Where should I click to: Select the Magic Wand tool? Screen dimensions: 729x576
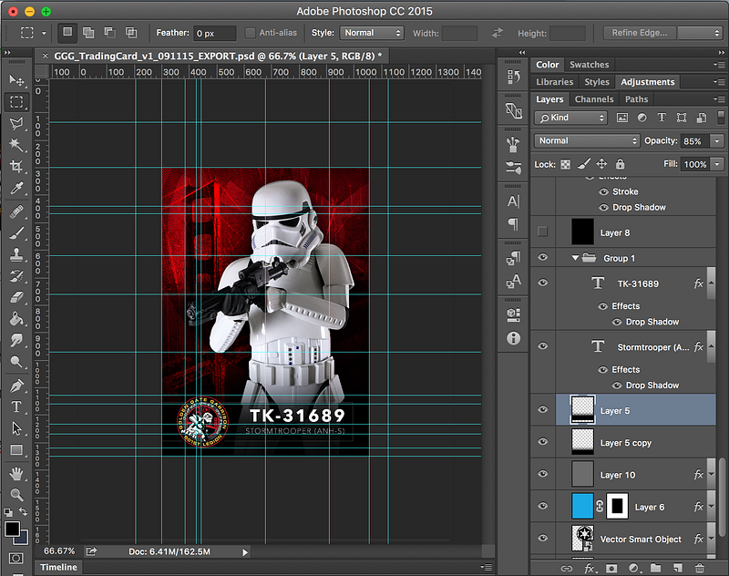pyautogui.click(x=16, y=145)
